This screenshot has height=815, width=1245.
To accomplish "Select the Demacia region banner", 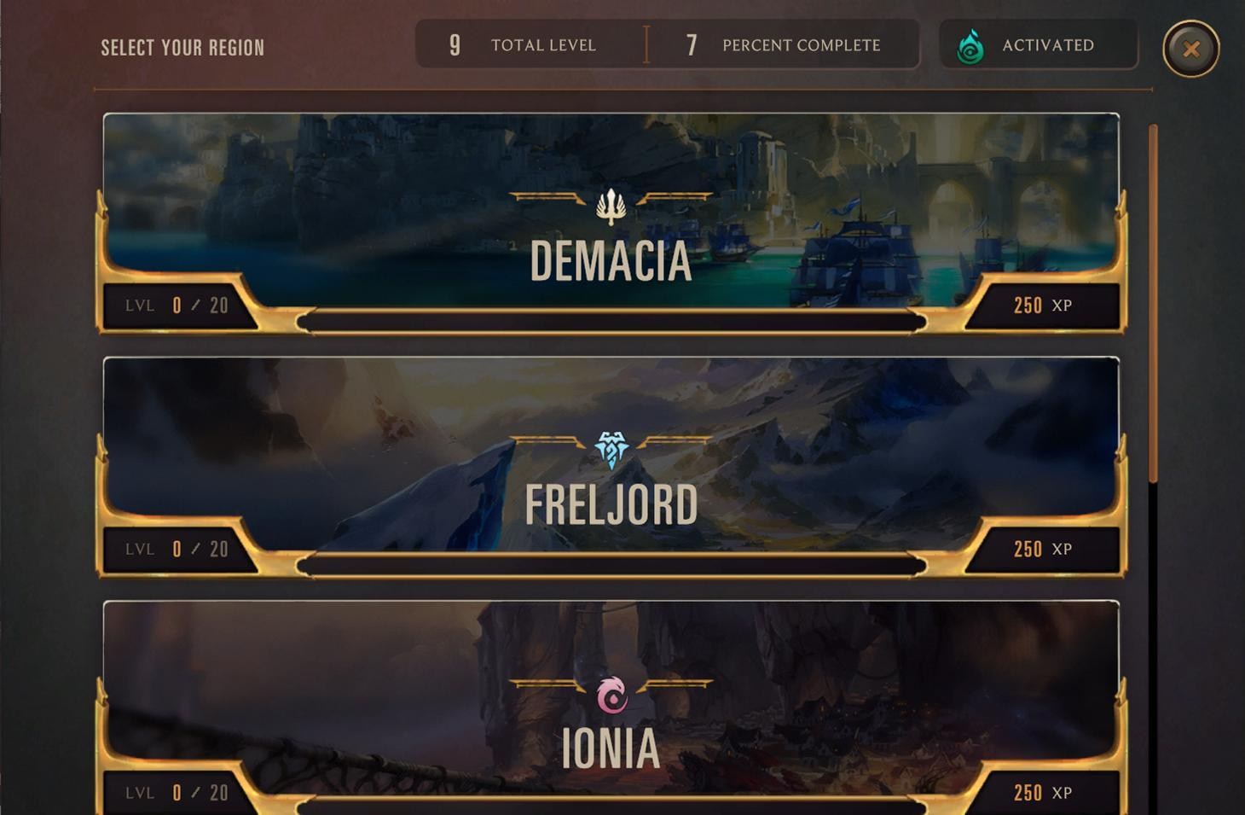I will (x=611, y=222).
